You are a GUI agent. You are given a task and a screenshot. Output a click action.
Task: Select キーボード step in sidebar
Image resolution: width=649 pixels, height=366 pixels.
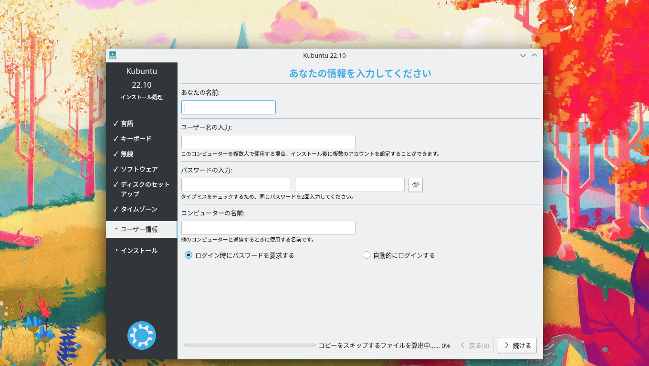(136, 139)
